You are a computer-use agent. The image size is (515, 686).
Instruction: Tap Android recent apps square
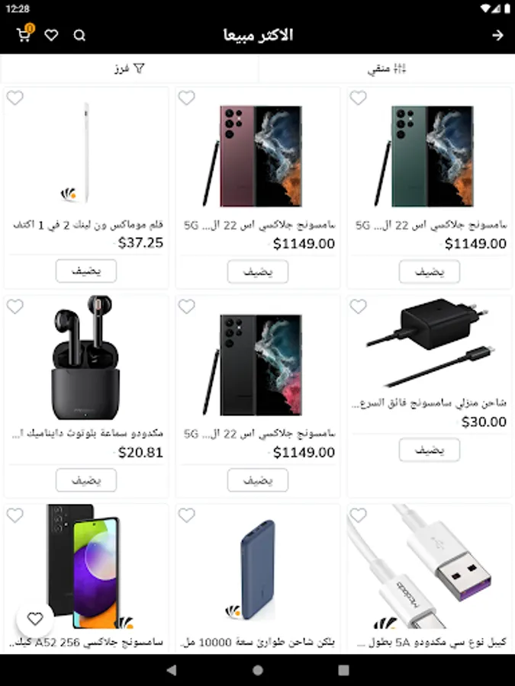point(344,670)
